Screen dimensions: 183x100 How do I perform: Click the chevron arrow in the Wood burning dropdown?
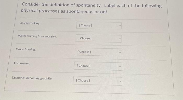120,52
